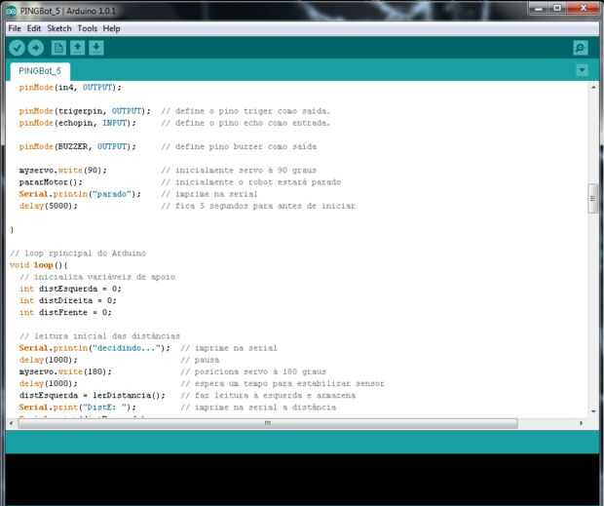Maximize the Arduino window
The width and height of the screenshot is (604, 506).
pyautogui.click(x=557, y=9)
